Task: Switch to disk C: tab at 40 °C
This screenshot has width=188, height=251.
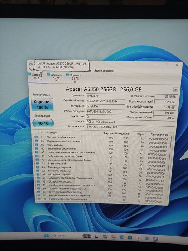Action: [37, 78]
